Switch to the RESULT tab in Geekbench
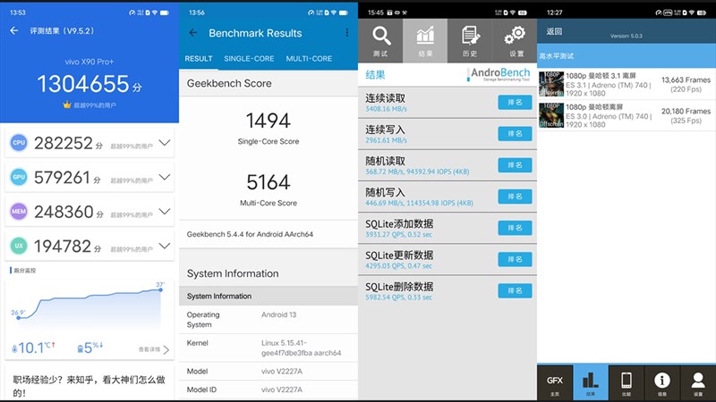Screen dimensions: 716x402 click(x=199, y=58)
